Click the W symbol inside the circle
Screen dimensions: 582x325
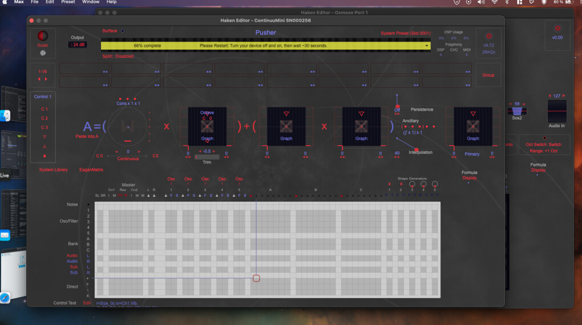[x=128, y=127]
